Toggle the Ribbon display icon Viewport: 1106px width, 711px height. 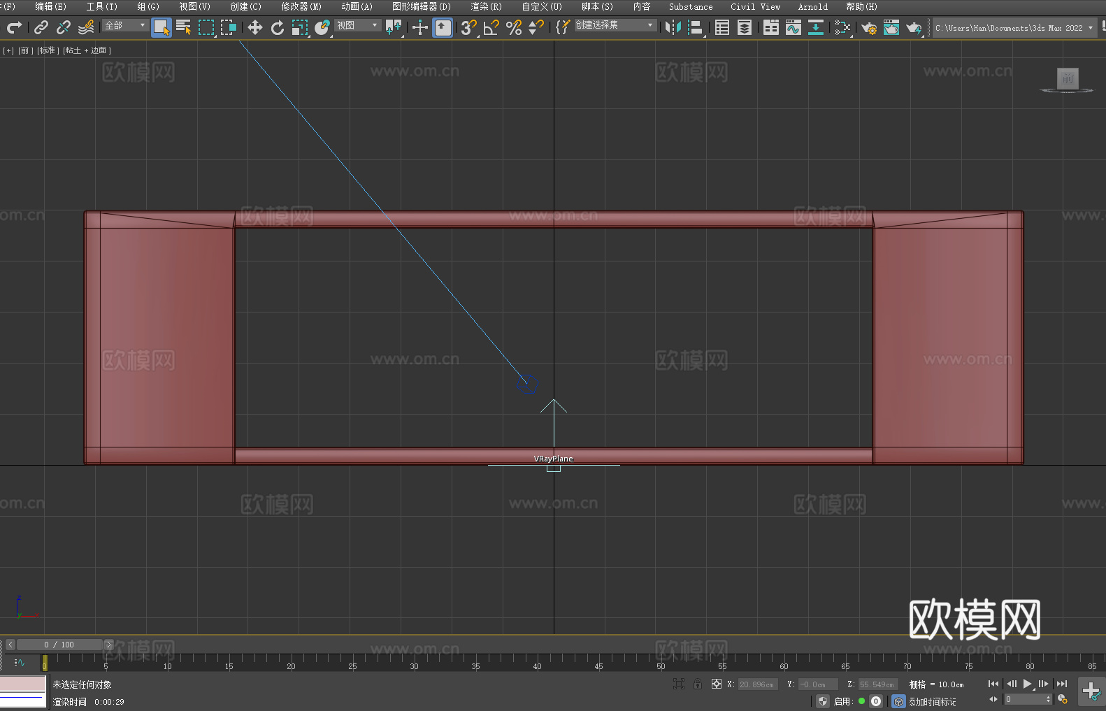point(771,27)
